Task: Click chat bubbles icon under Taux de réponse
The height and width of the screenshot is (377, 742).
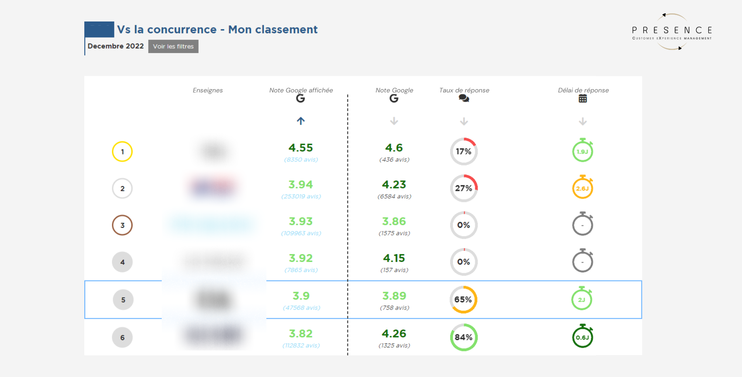Action: [x=464, y=99]
